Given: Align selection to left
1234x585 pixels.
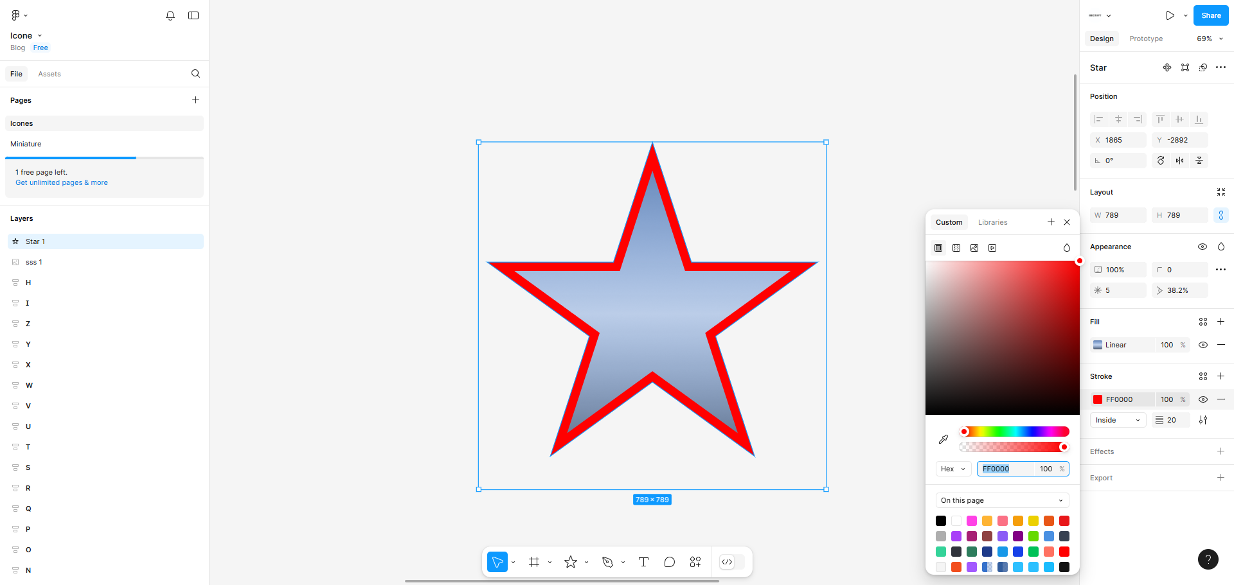Looking at the screenshot, I should pos(1099,119).
